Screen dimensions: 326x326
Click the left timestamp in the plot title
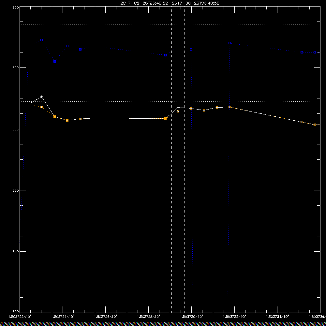[x=144, y=3]
